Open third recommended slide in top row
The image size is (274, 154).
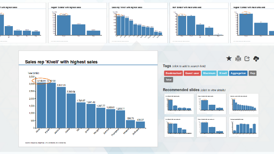coord(244,104)
